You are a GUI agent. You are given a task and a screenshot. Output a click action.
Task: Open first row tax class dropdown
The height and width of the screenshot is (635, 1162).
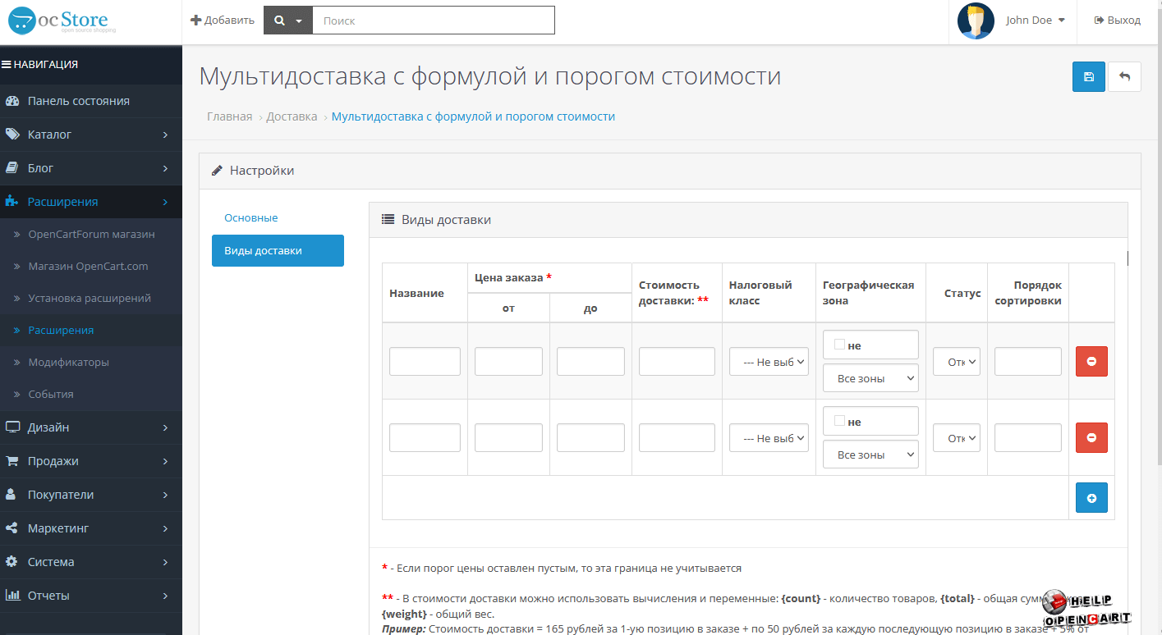click(769, 362)
